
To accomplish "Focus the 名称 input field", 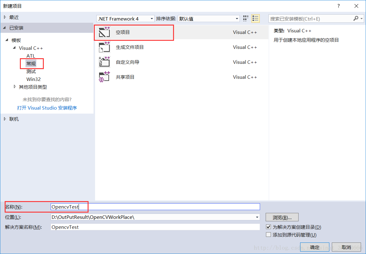I will [155, 207].
